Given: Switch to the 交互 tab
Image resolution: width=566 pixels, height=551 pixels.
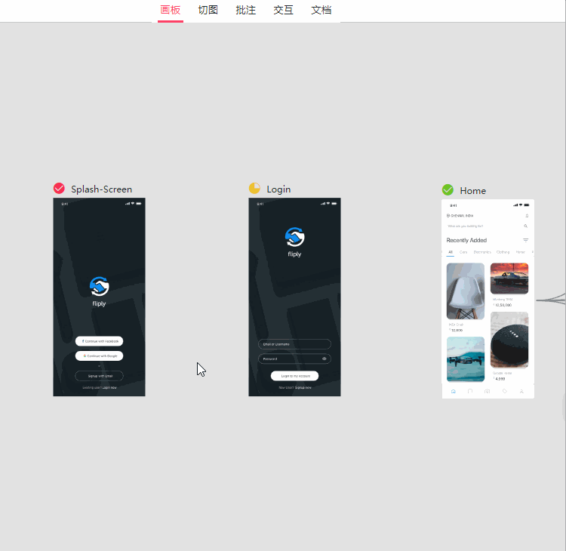Looking at the screenshot, I should click(283, 10).
